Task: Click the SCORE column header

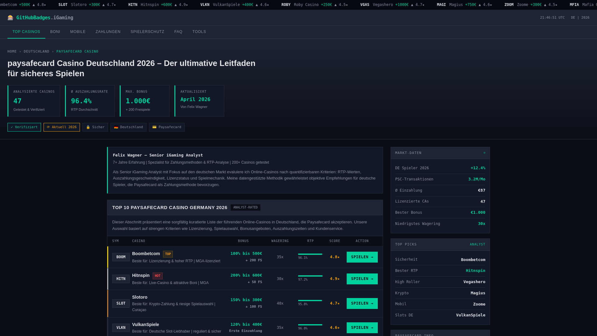Action: click(x=335, y=241)
